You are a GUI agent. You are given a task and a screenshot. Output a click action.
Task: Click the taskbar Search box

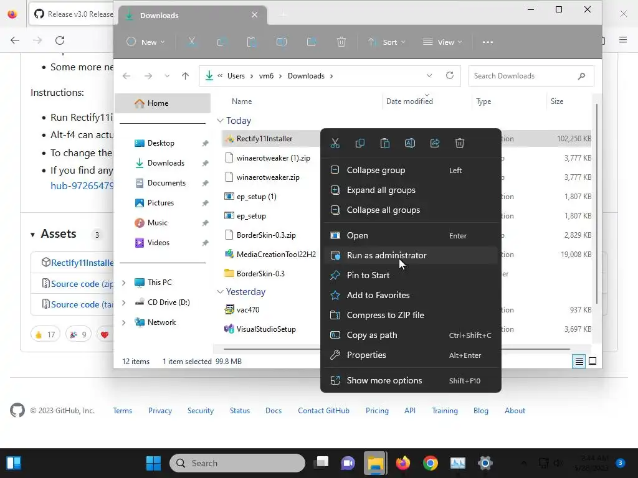[x=237, y=463]
